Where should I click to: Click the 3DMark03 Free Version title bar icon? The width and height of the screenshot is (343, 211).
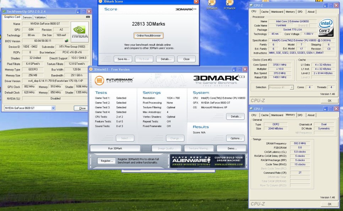coord(91,69)
